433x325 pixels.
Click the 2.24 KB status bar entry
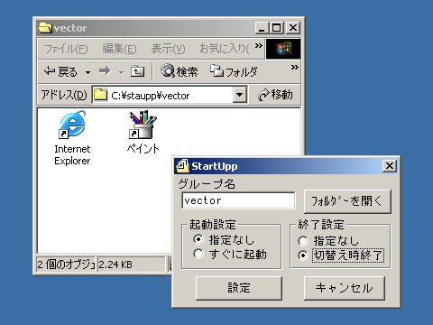(x=131, y=265)
